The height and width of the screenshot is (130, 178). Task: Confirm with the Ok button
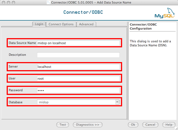[x=133, y=125]
